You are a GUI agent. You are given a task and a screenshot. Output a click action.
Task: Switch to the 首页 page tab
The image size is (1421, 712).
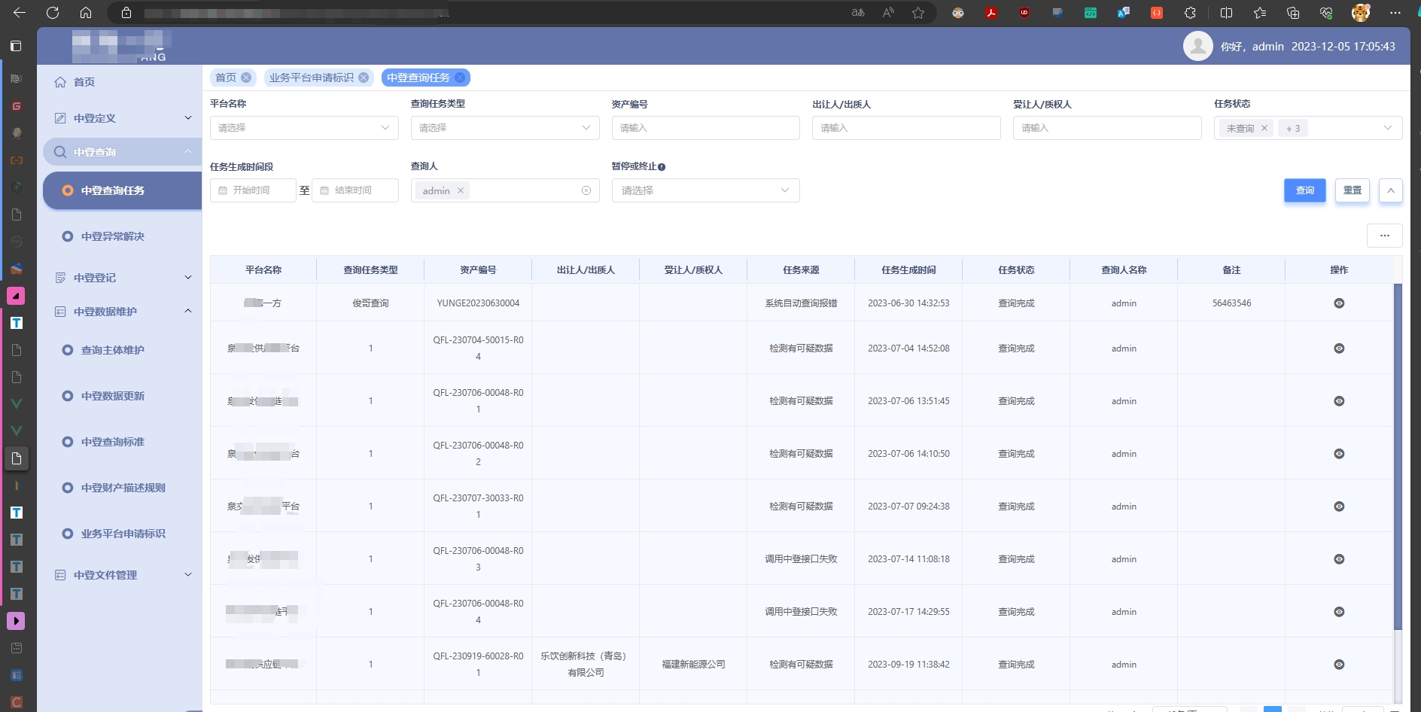[x=226, y=78]
